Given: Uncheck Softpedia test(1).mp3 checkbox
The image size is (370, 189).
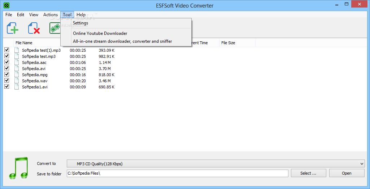Looking at the screenshot, I should [7, 50].
